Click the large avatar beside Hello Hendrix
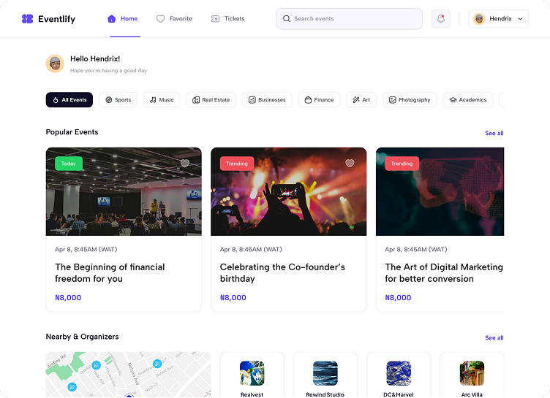This screenshot has width=550, height=398. coord(55,64)
